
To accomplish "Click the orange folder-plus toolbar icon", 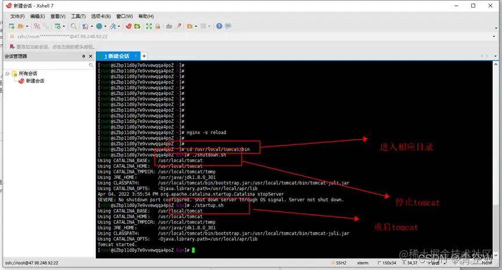I will (190, 26).
